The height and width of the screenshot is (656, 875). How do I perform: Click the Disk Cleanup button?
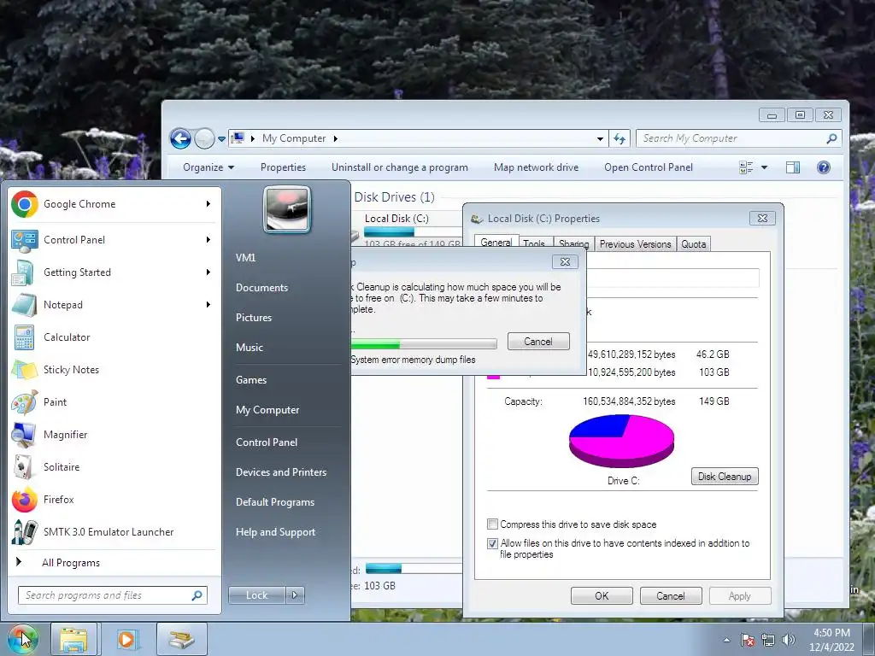click(725, 477)
